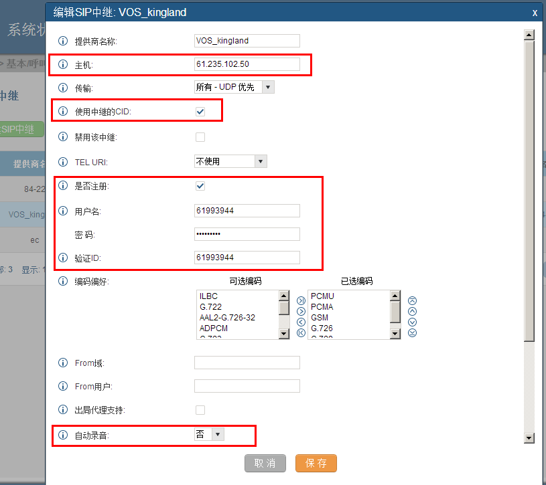Select PCMA in the 已选编码 list
Viewport: 546px width, 485px height.
322,307
